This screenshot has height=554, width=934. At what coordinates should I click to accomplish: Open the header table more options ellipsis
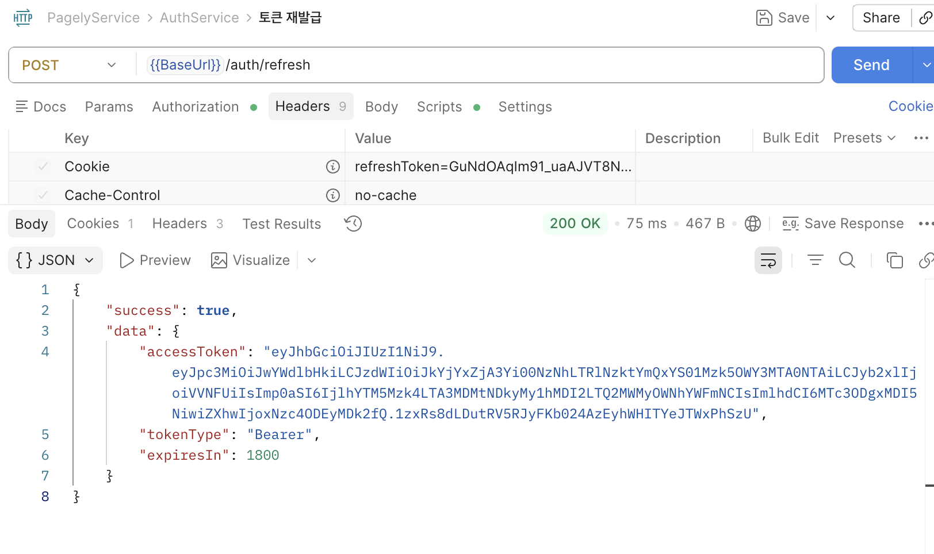pyautogui.click(x=921, y=138)
